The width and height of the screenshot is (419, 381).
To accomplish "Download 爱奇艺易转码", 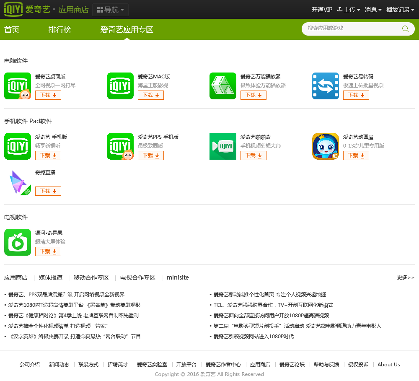I will point(356,95).
